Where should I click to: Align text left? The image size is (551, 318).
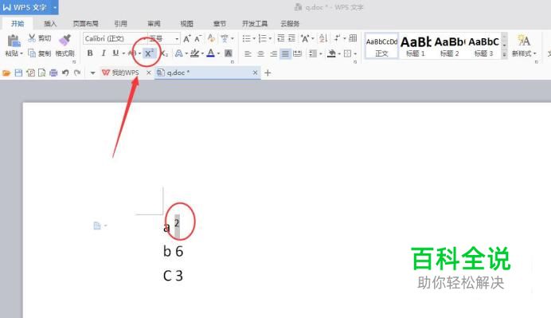tap(248, 53)
